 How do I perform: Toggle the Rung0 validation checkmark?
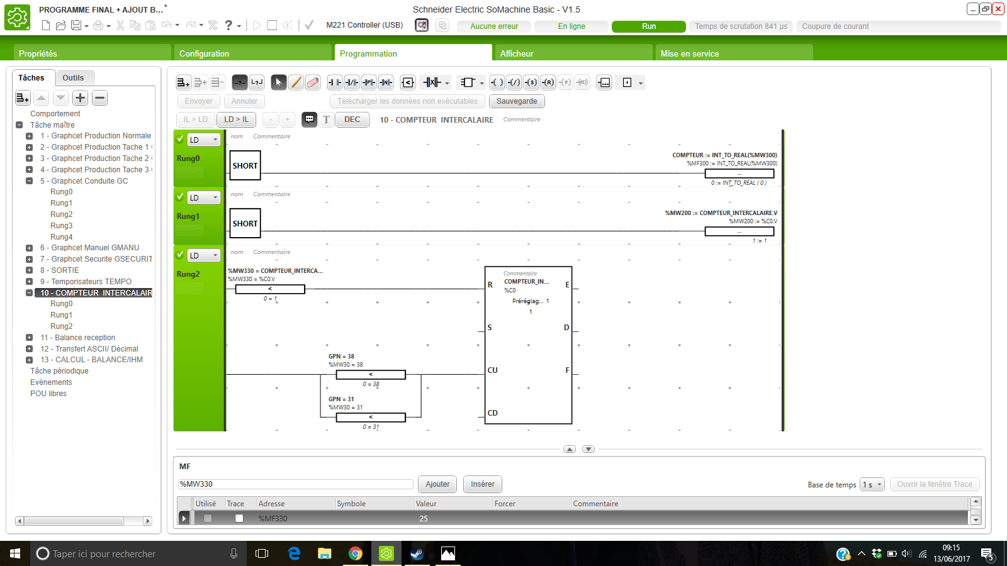pyautogui.click(x=181, y=139)
